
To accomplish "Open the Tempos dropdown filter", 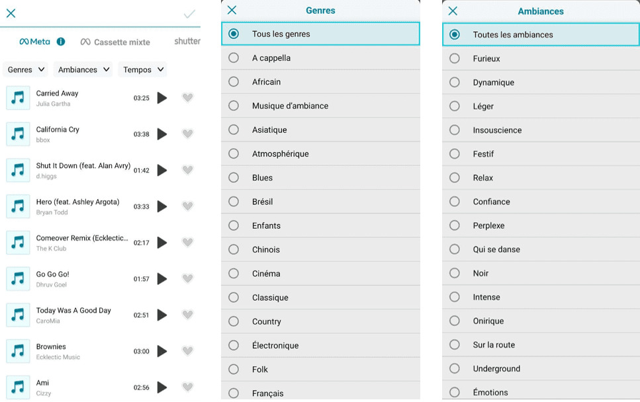I will pos(142,69).
